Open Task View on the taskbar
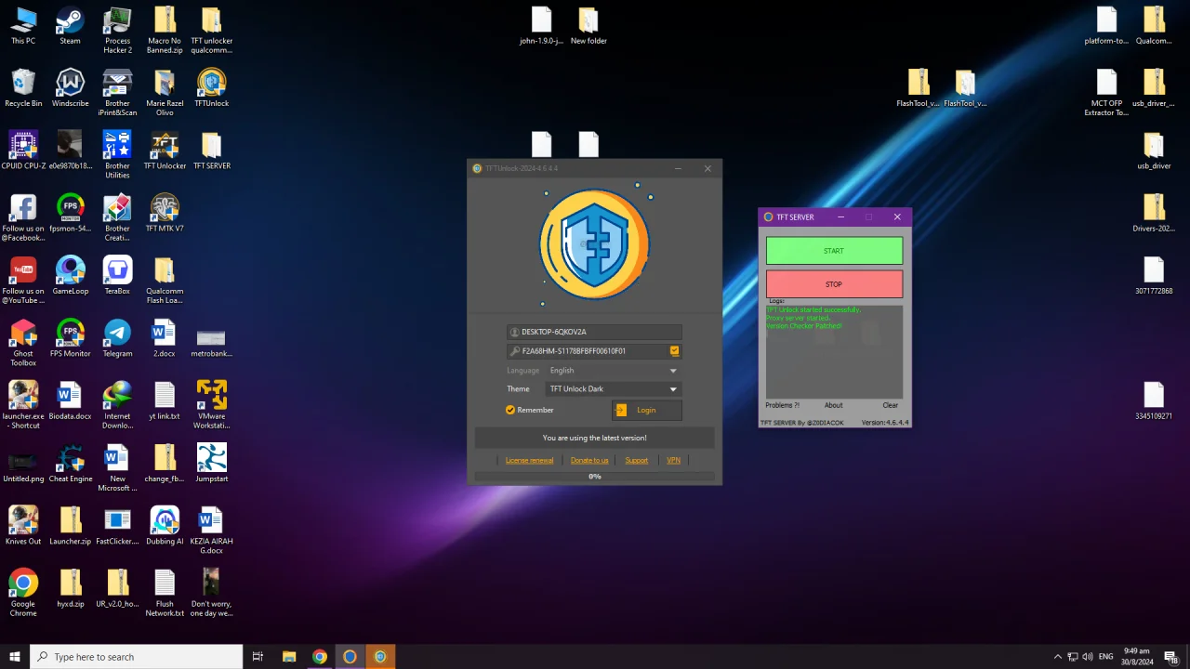The height and width of the screenshot is (669, 1190). (x=258, y=657)
